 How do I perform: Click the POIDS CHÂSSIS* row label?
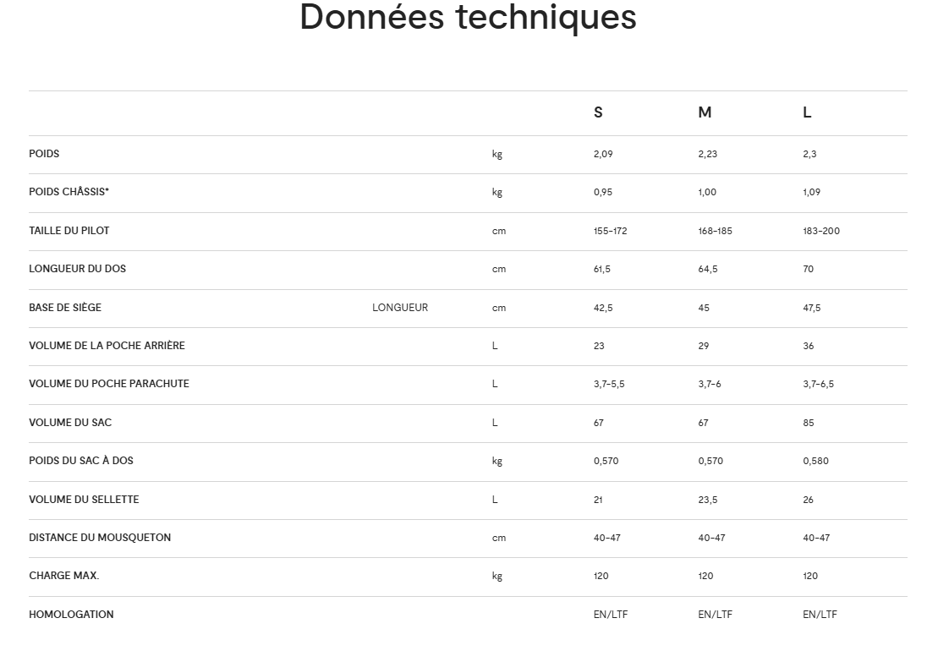[69, 192]
